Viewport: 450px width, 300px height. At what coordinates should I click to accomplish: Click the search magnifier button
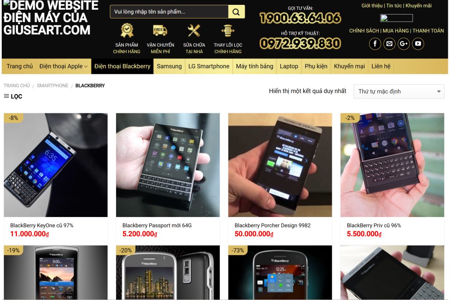(x=236, y=12)
